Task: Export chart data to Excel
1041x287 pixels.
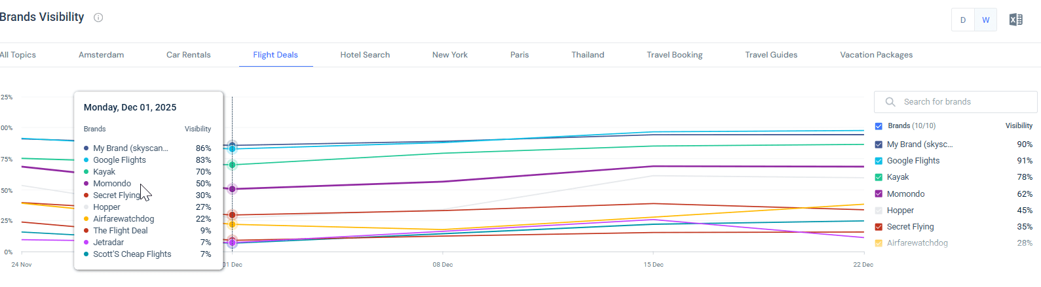Action: pyautogui.click(x=1016, y=20)
